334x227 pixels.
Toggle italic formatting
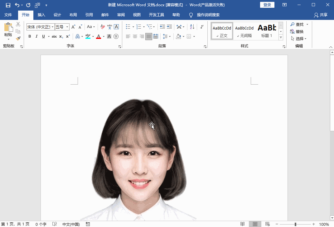pos(36,36)
